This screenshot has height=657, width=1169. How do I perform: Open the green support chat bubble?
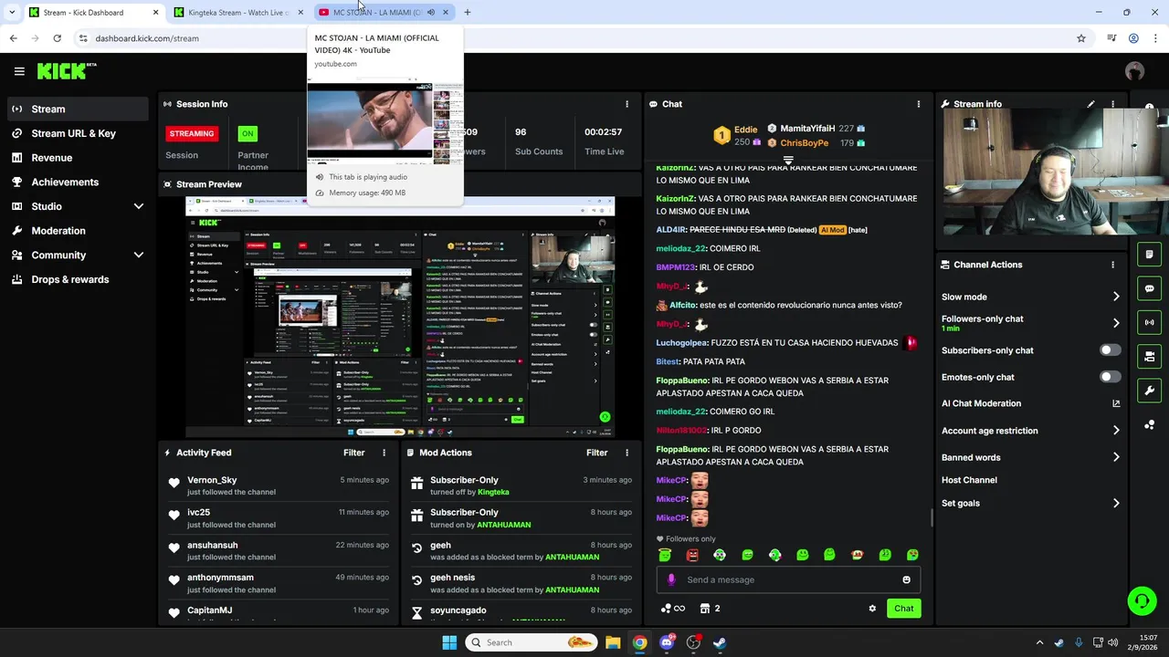(x=1142, y=600)
